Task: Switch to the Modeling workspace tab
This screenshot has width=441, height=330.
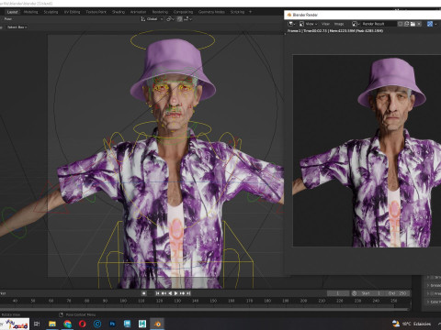Action: (x=30, y=12)
